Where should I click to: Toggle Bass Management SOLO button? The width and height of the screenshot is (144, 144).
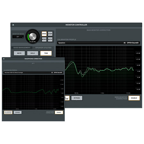[33, 53]
